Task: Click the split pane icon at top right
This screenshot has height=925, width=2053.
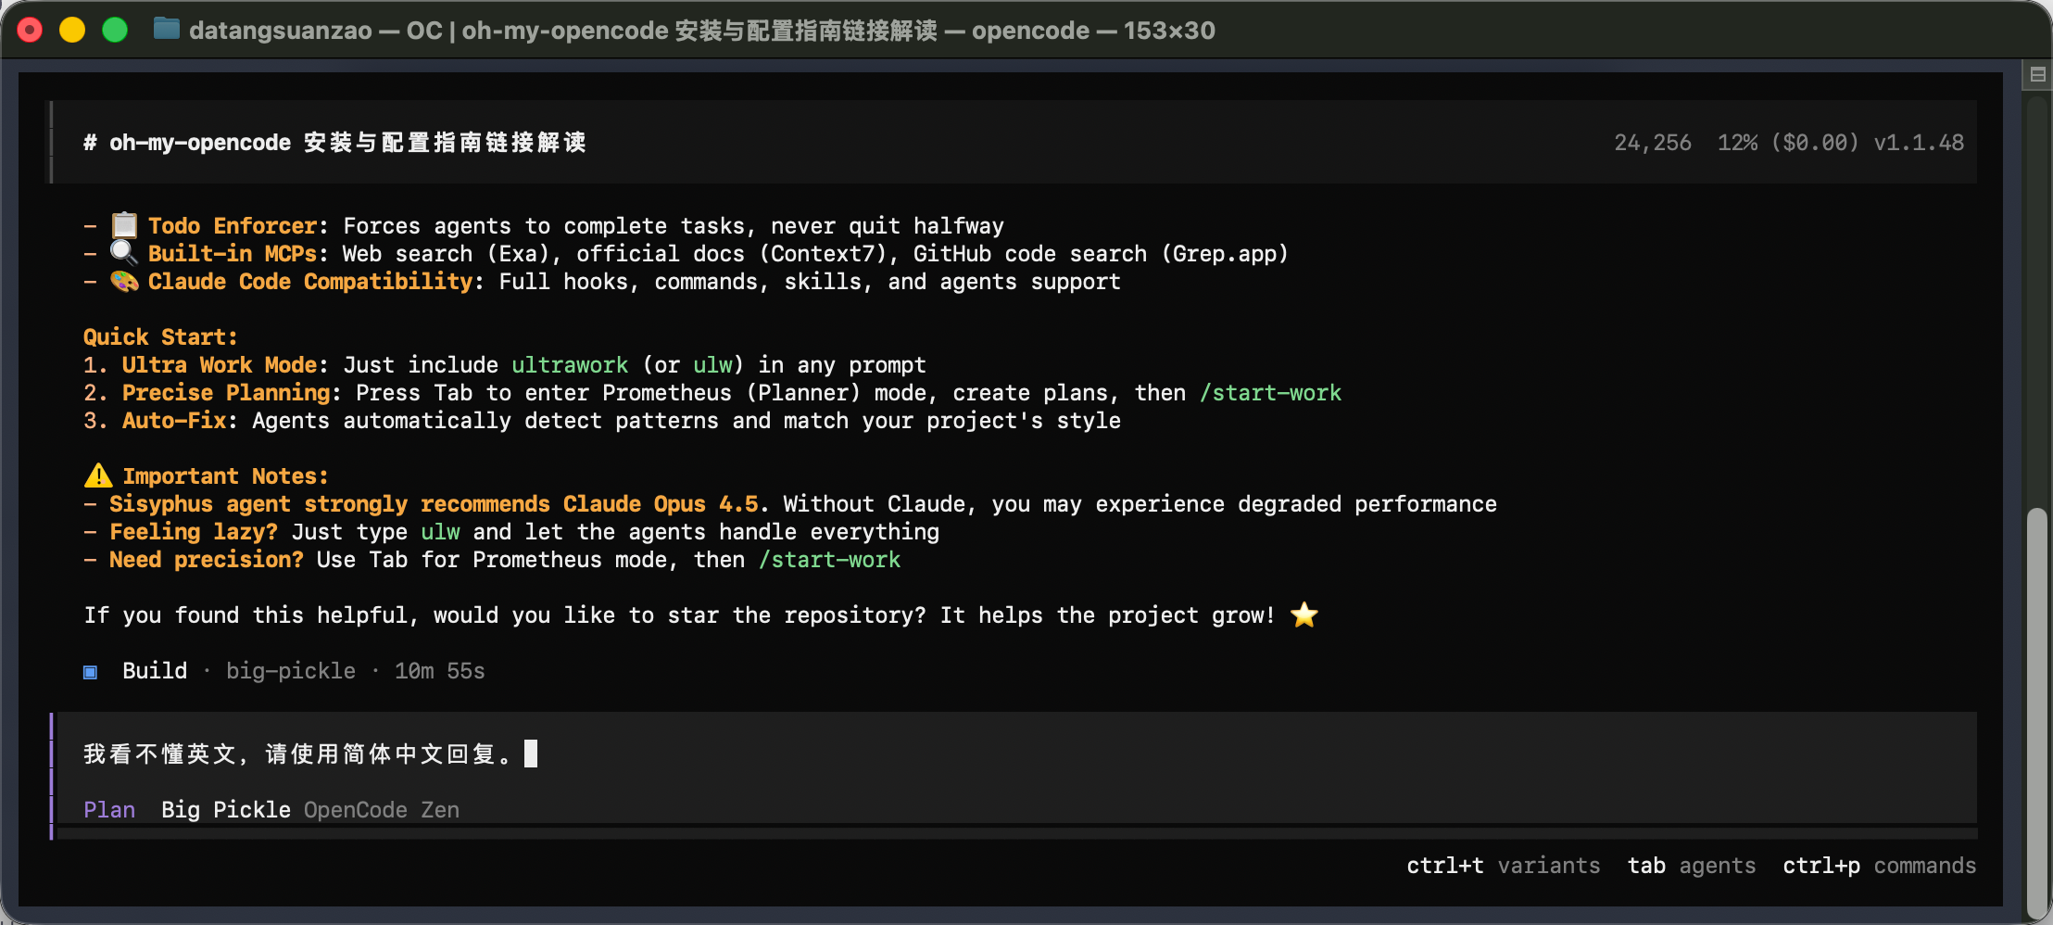Action: [x=2037, y=74]
